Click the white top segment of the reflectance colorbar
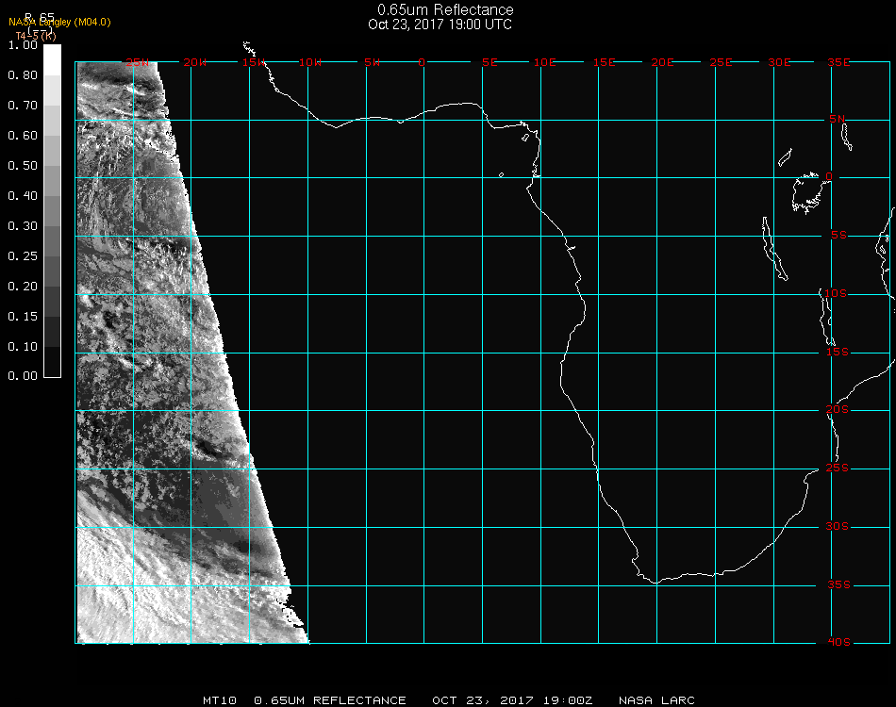 pyautogui.click(x=53, y=58)
